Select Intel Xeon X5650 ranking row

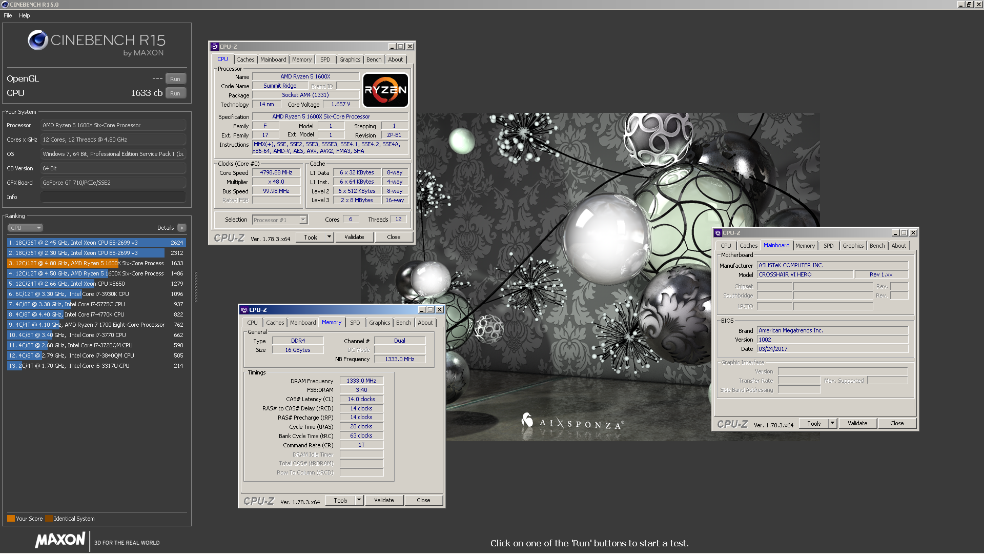[96, 284]
